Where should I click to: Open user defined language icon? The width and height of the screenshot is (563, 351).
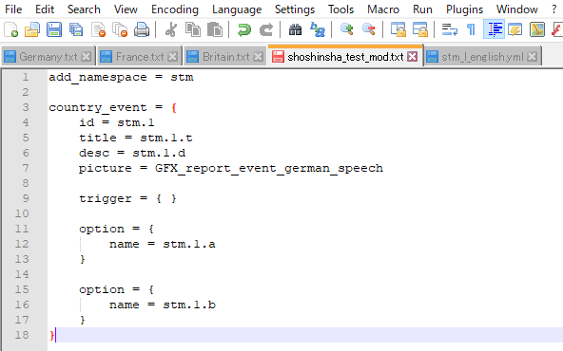pos(515,29)
